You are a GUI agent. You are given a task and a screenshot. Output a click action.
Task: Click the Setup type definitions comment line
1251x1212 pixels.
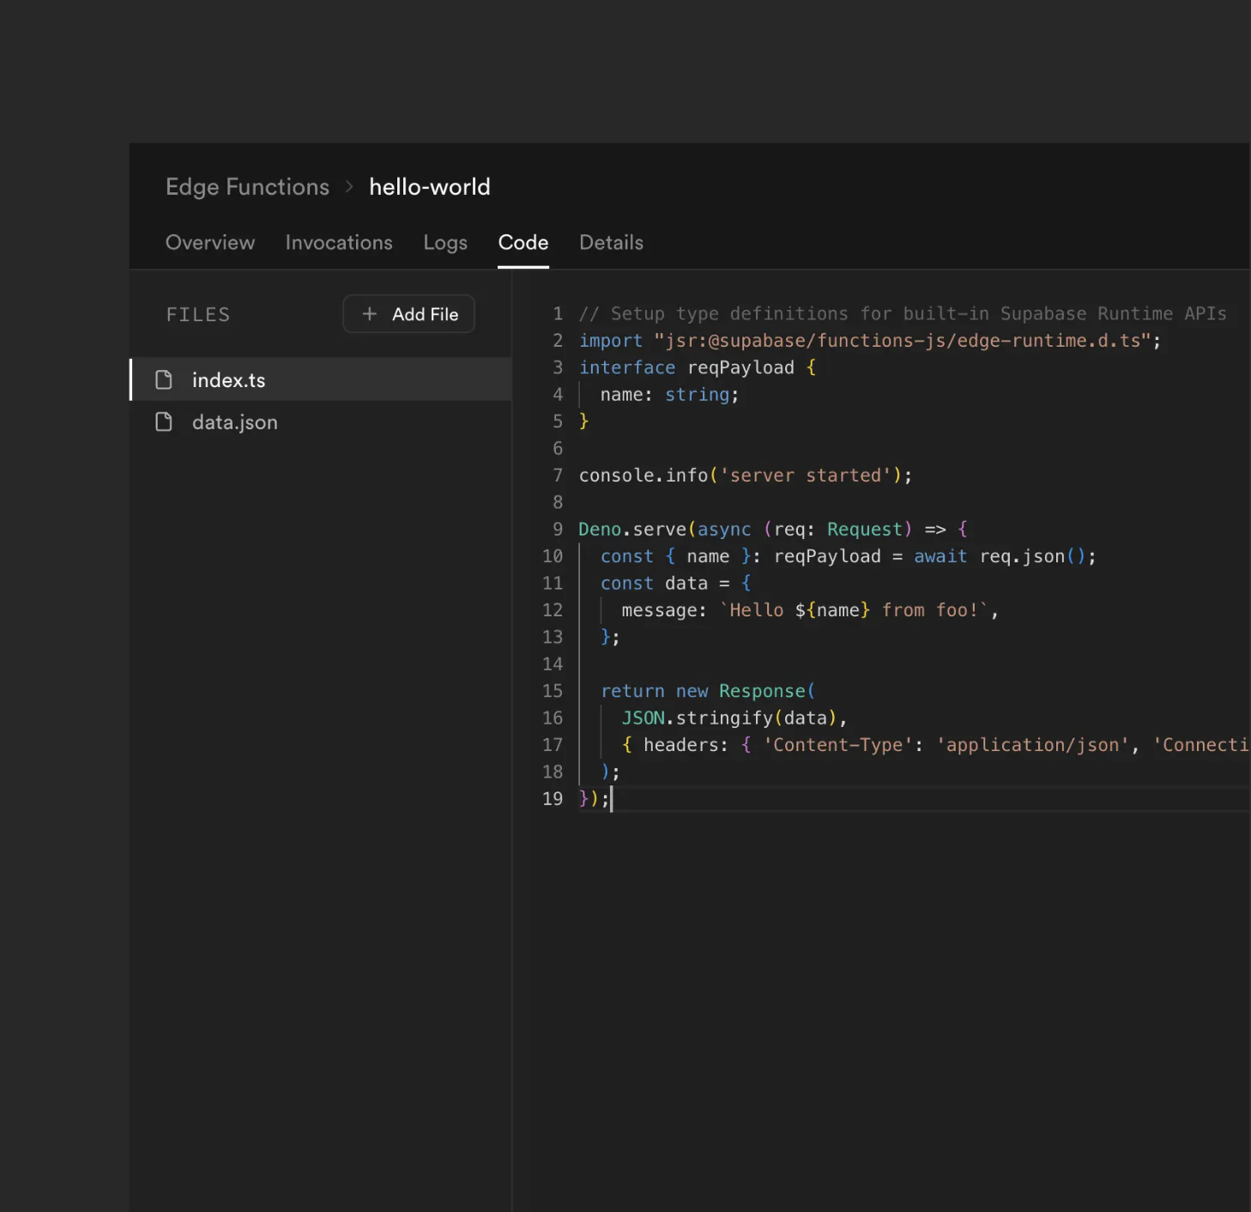pyautogui.click(x=903, y=313)
